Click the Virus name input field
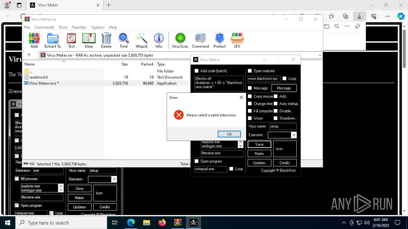This screenshot has height=229, width=408. point(283,126)
